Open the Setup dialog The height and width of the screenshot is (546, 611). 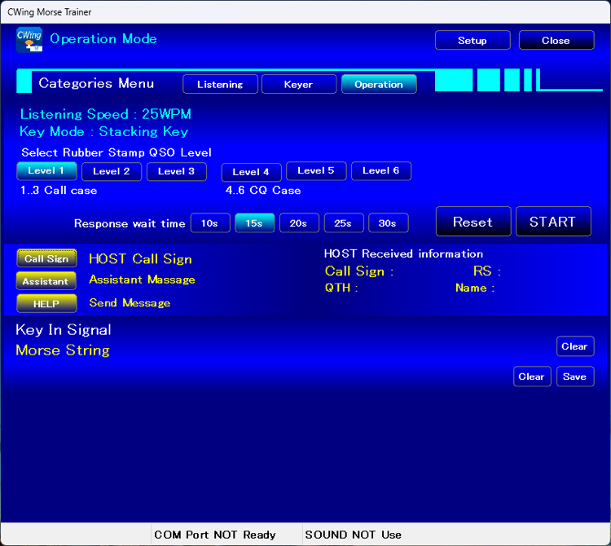pos(473,41)
